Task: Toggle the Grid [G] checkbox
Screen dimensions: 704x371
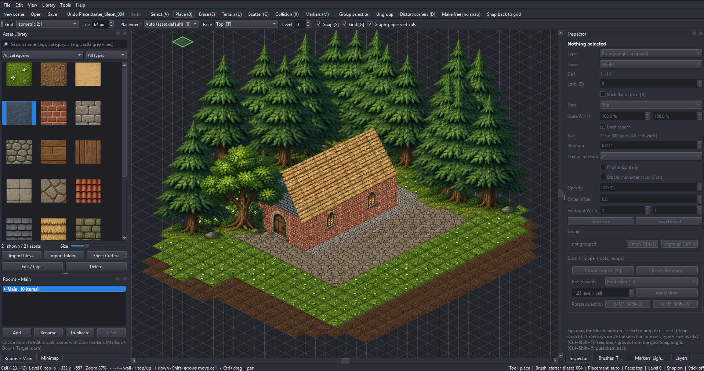Action: [x=344, y=24]
